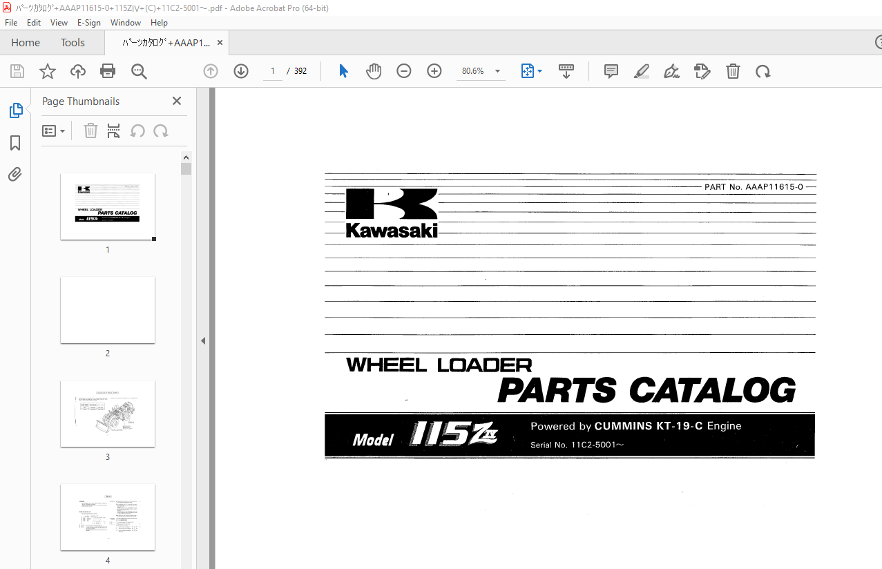Select page 1 thumbnail
Image resolution: width=882 pixels, height=569 pixels.
(108, 206)
